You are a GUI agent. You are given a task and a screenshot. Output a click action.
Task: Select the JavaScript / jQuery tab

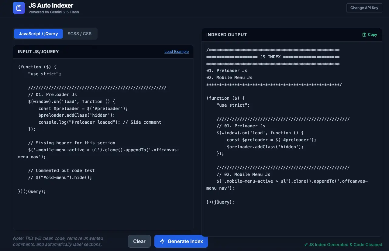click(x=38, y=34)
